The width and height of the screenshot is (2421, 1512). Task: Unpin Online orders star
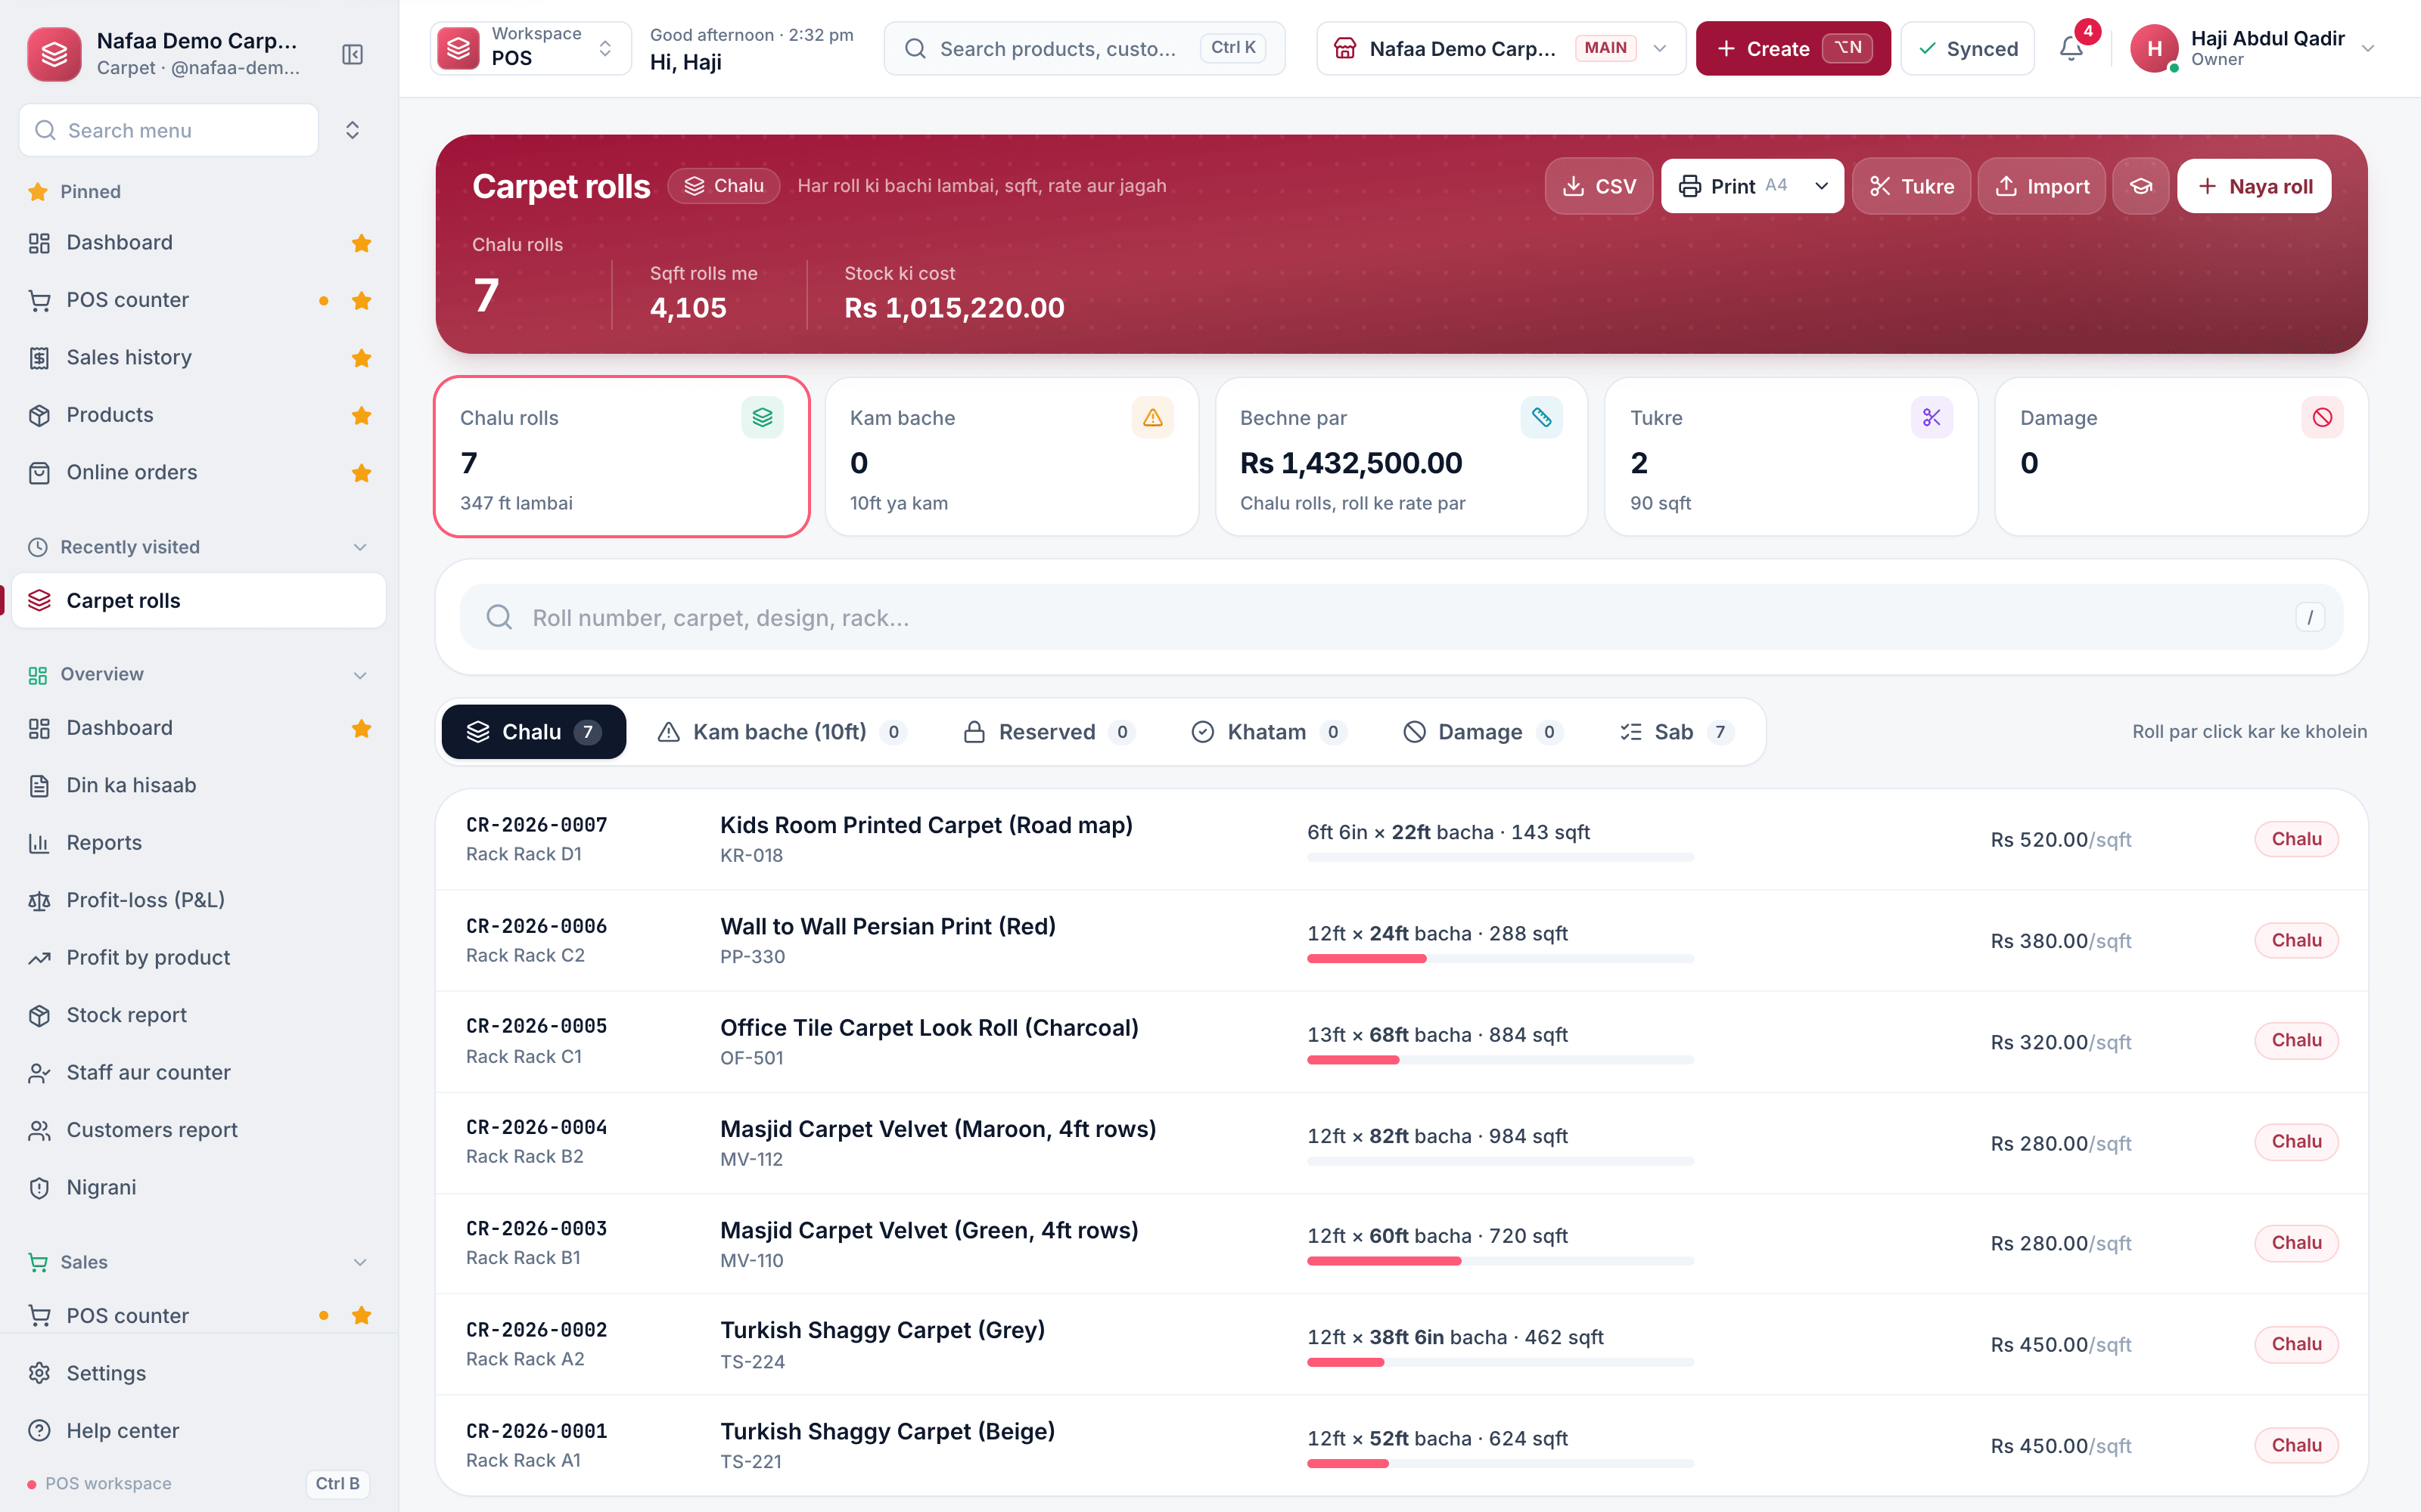point(362,473)
